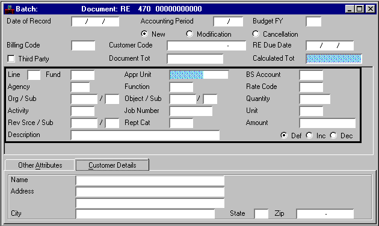This screenshot has height=226, width=379.
Task: Click the Zip field
Action: tap(325, 214)
